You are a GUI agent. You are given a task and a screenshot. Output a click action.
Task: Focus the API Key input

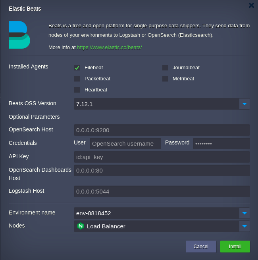(x=162, y=157)
